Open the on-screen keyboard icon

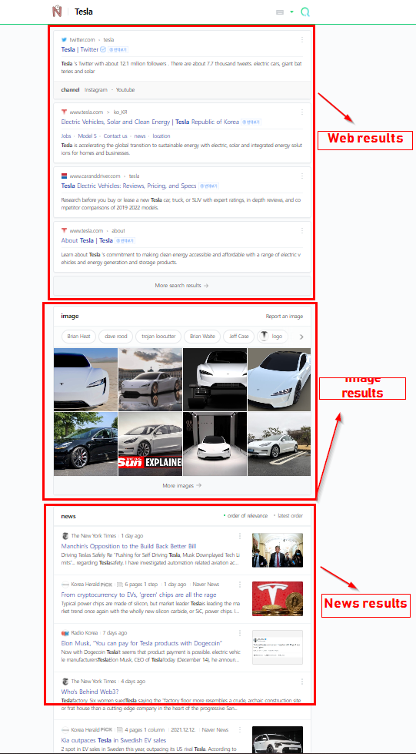(280, 12)
